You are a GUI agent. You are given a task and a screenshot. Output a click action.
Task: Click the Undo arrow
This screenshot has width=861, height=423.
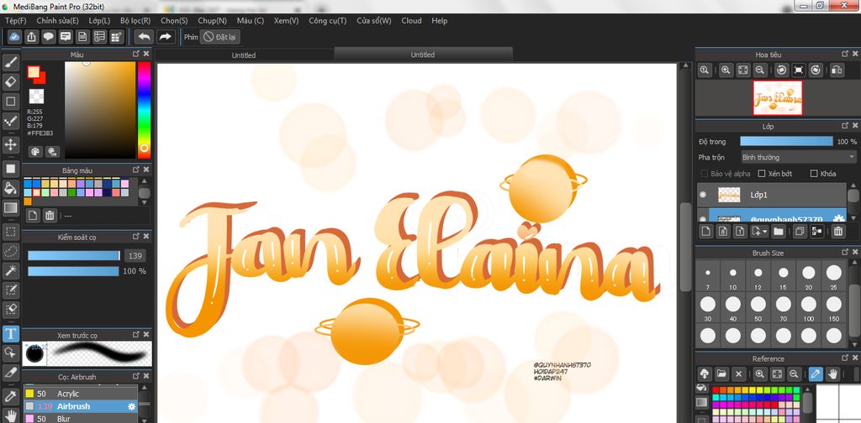click(144, 37)
